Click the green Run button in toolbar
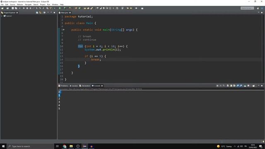Image resolution: width=265 pixels, height=149 pixels. pyautogui.click(x=60, y=8)
